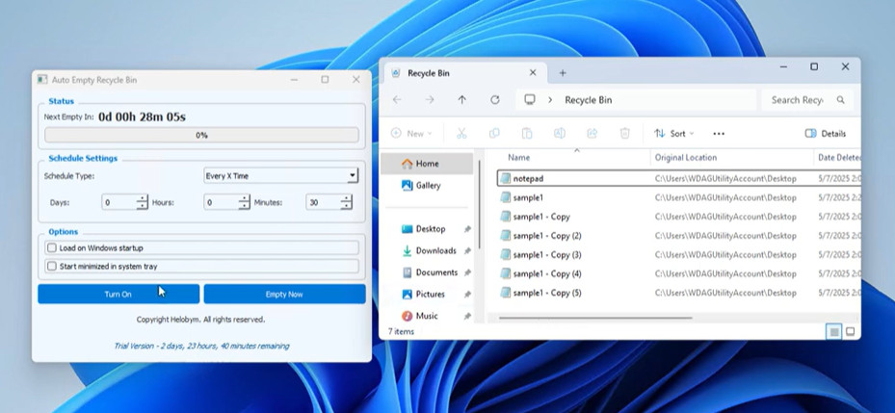Click the Search Recycle Bin field
Image resolution: width=895 pixels, height=413 pixels.
[807, 100]
